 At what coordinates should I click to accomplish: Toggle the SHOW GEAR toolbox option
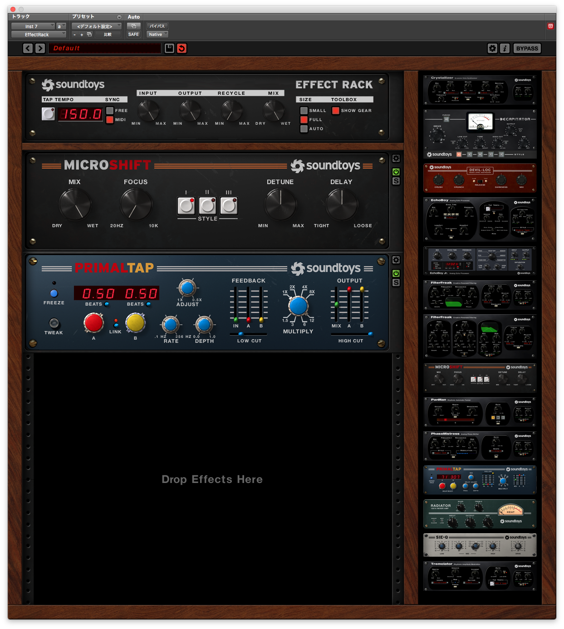pyautogui.click(x=336, y=111)
